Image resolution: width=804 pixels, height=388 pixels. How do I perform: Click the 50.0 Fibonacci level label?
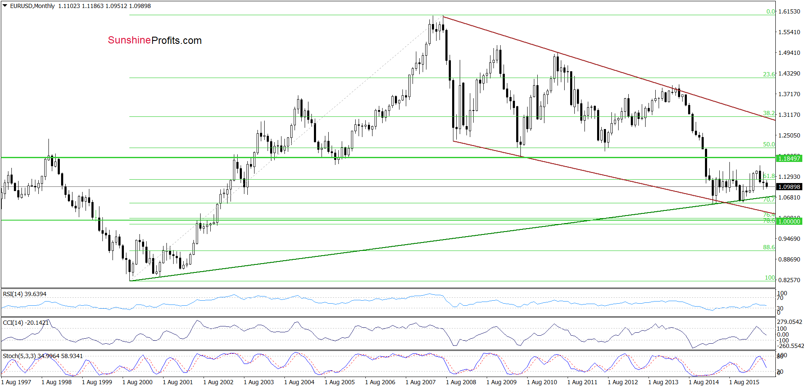click(x=769, y=144)
